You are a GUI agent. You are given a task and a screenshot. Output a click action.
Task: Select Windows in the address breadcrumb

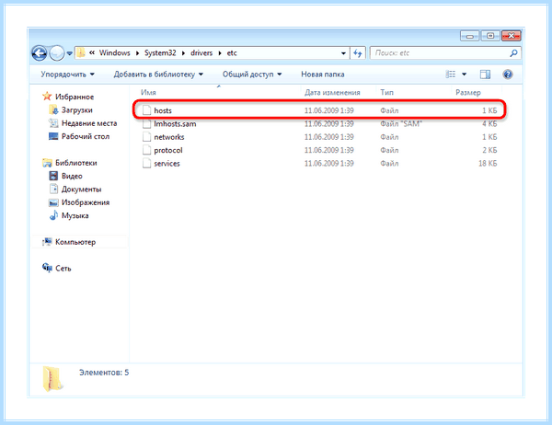[x=115, y=52]
